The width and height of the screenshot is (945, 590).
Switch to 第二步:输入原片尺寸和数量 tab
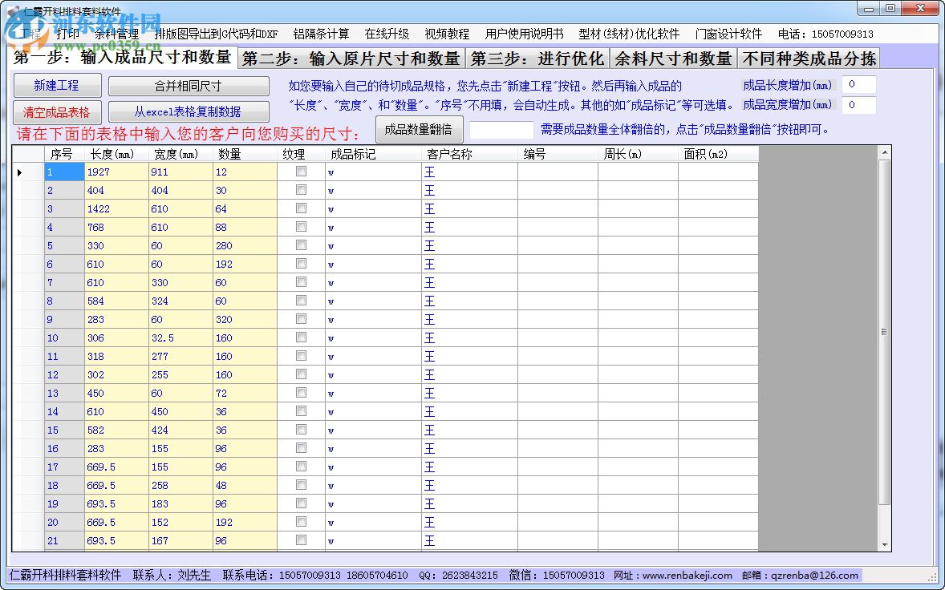click(351, 59)
